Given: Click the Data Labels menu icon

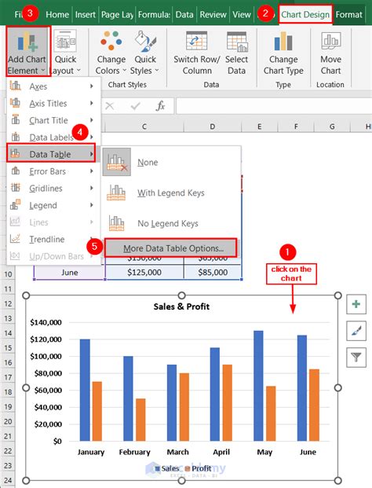Looking at the screenshot, I should 15,137.
